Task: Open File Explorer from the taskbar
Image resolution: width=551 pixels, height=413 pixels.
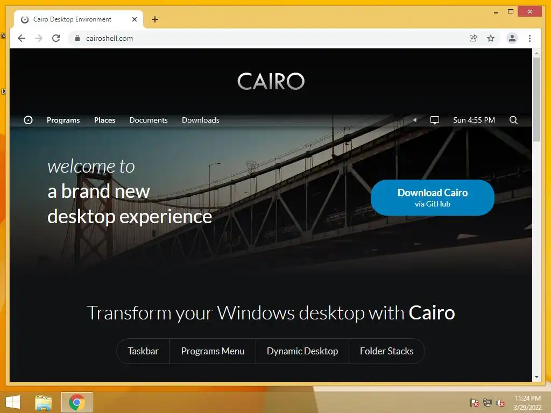Action: pos(43,402)
